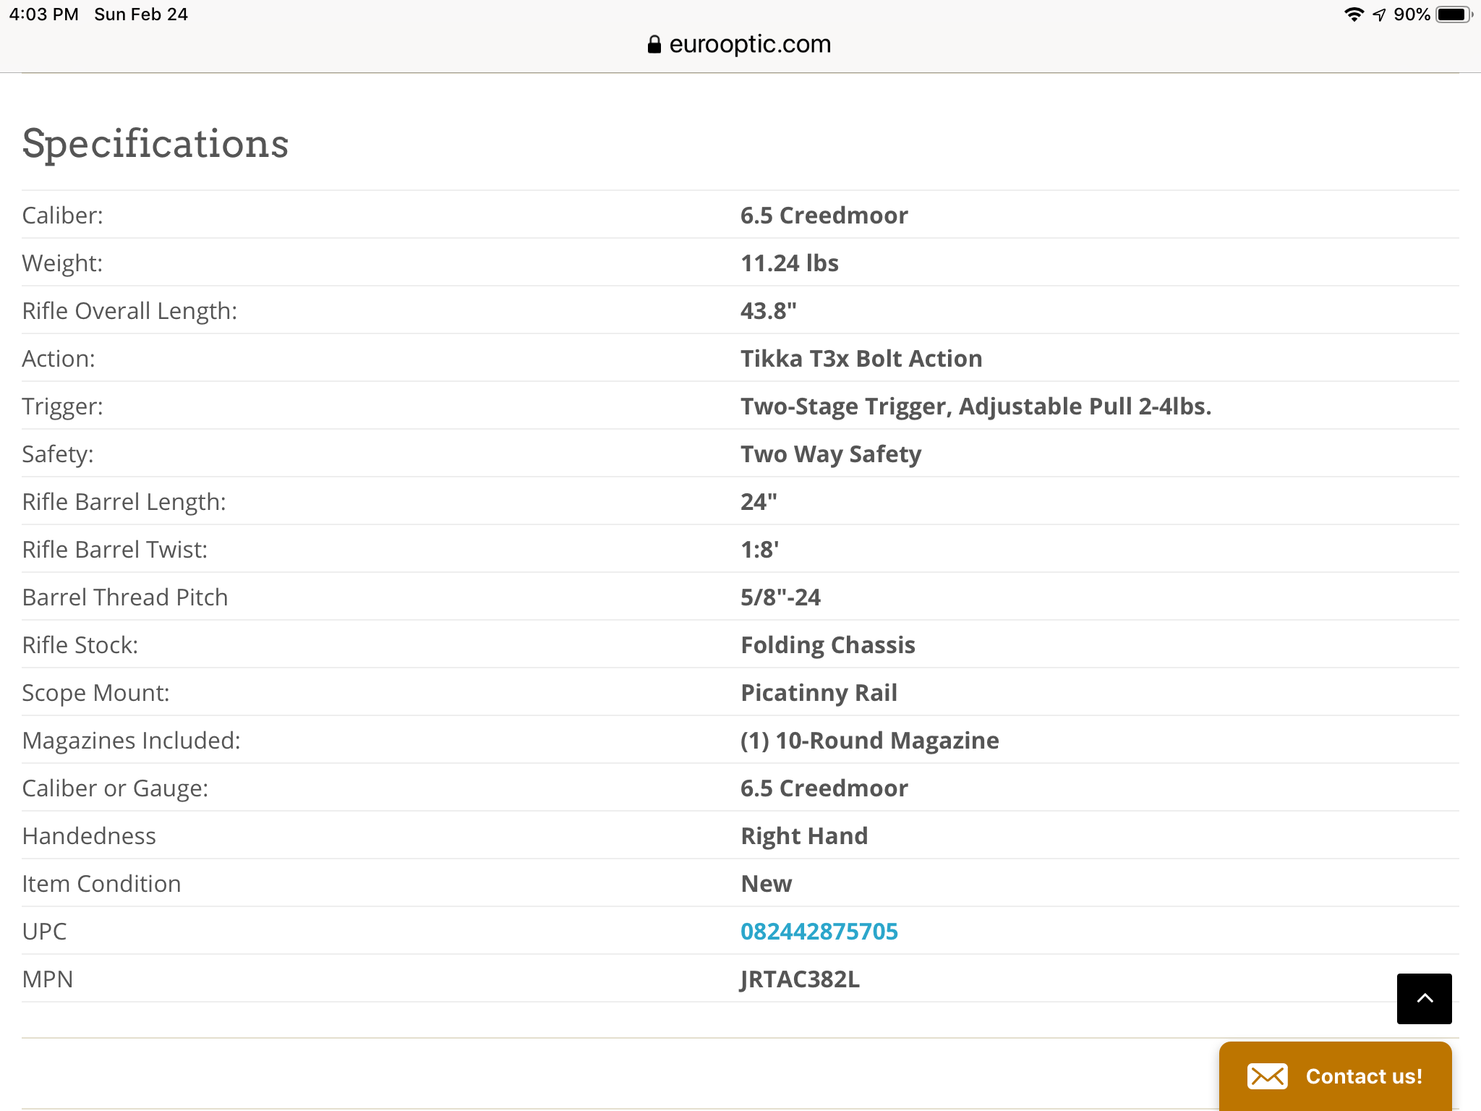
Task: Select the Rifle Barrel Length: label
Action: click(124, 501)
